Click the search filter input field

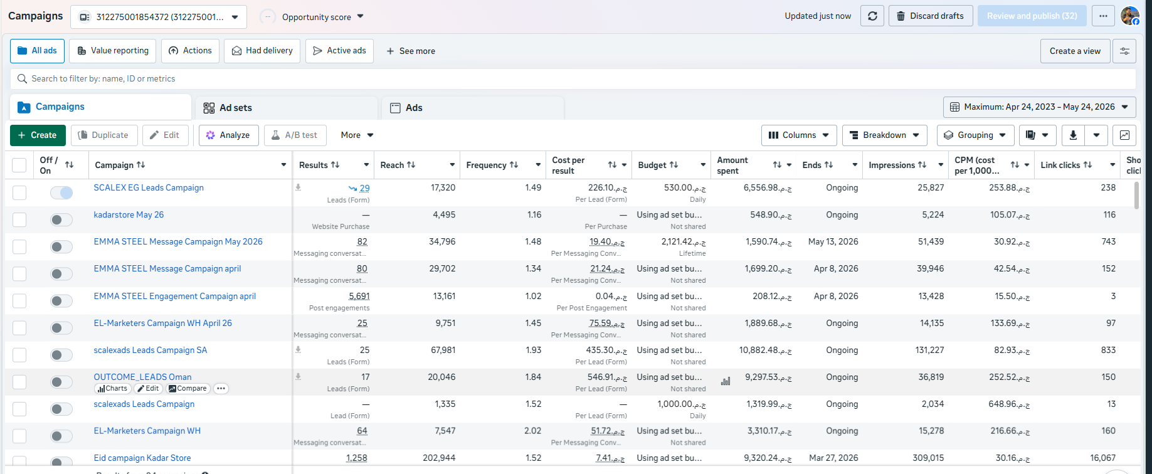click(573, 79)
